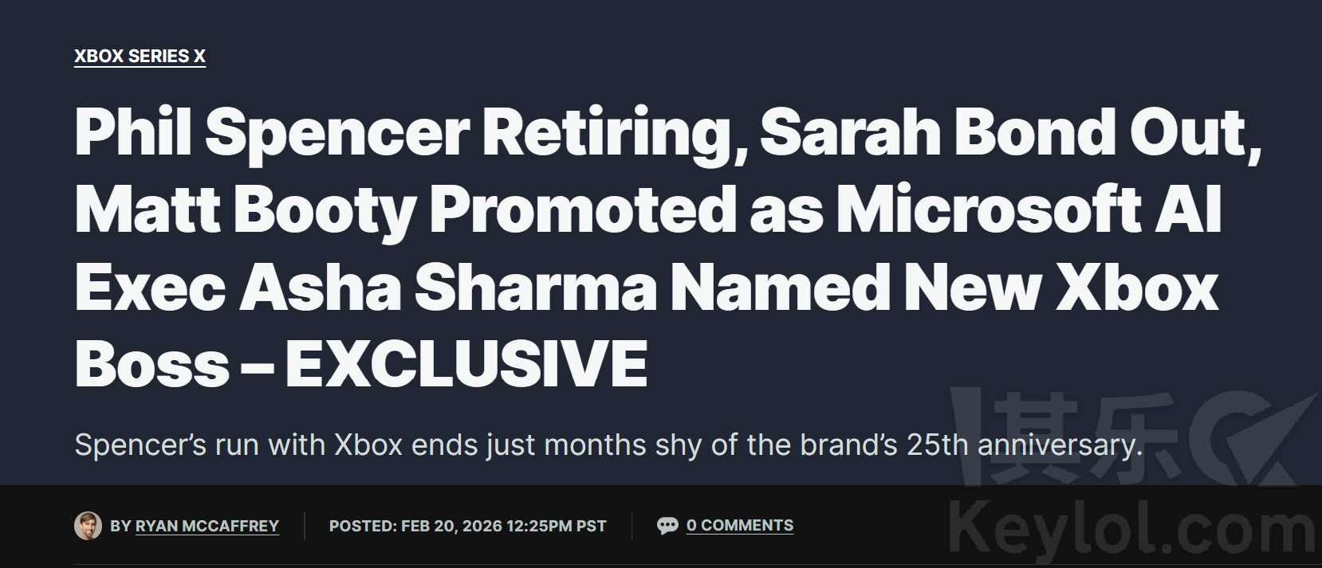Open the Ryan McCaffrey author page link
Image resolution: width=1322 pixels, height=568 pixels.
[x=207, y=526]
